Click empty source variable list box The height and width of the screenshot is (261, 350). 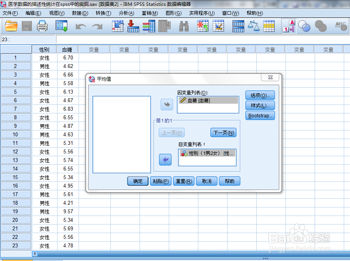[122, 135]
